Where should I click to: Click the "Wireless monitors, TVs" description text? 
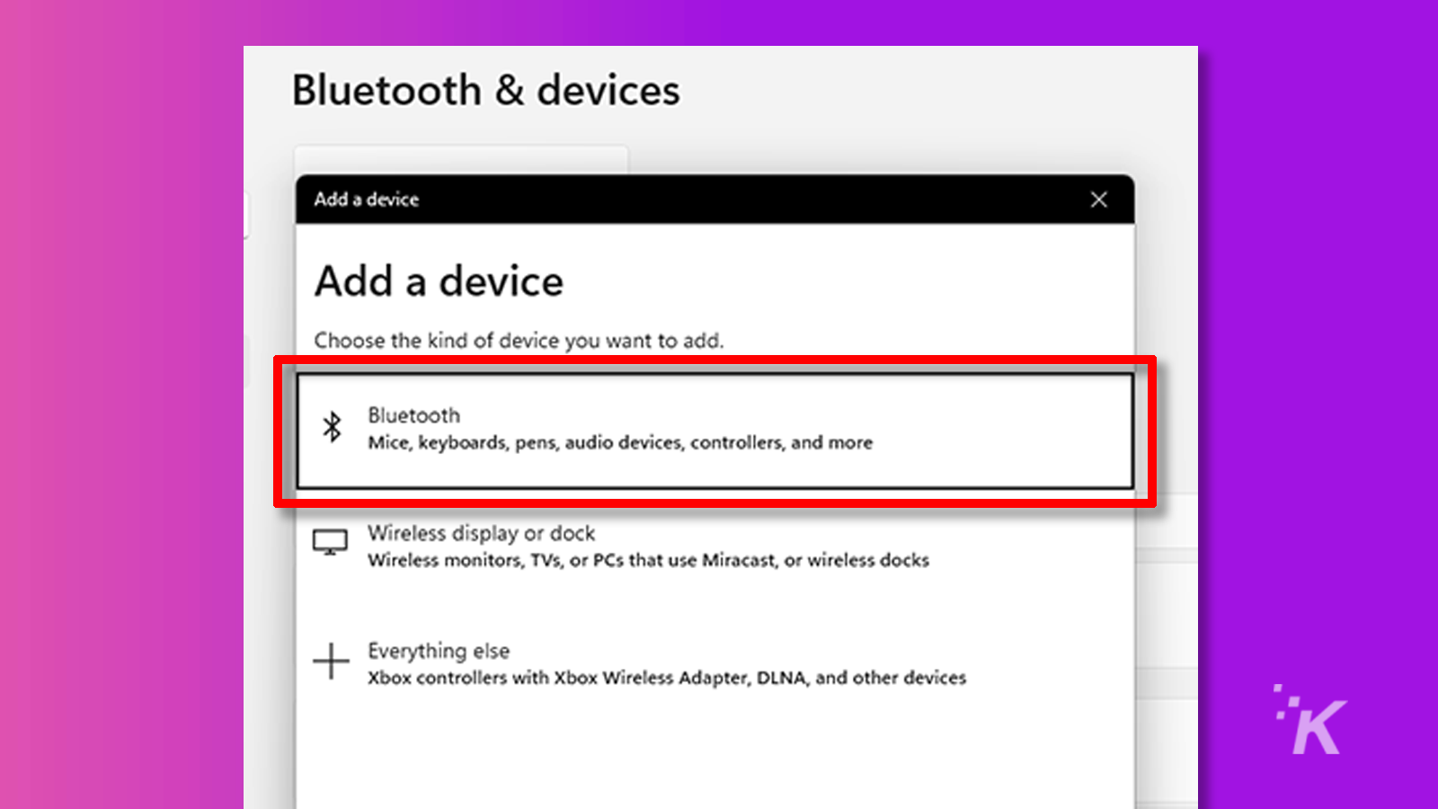[648, 560]
